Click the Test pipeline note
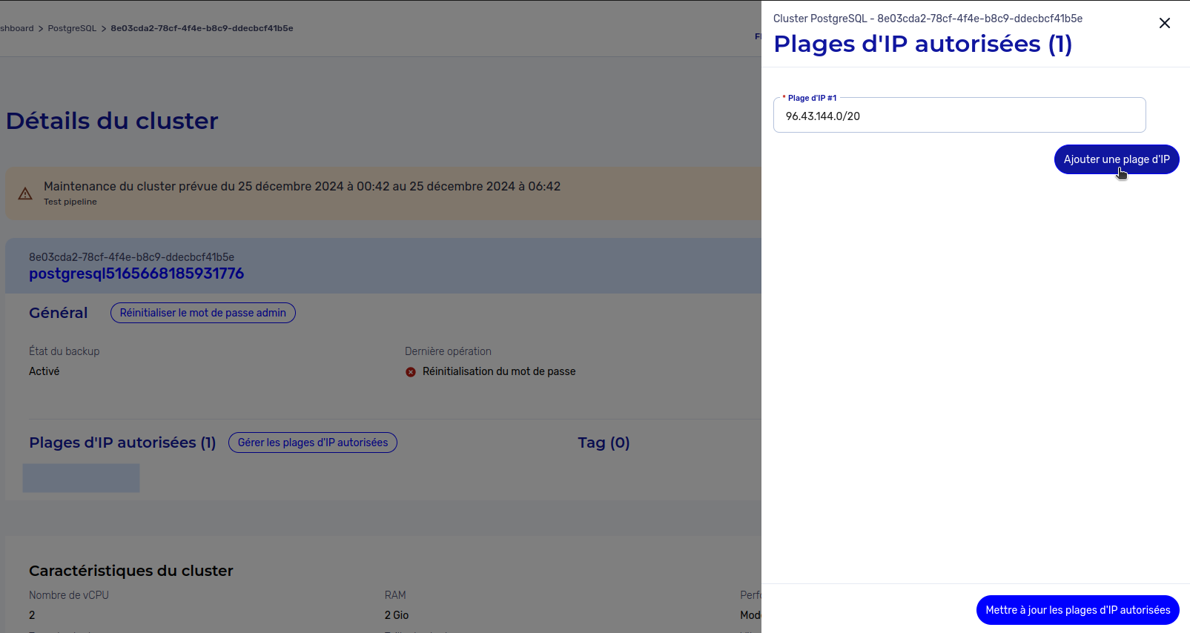The height and width of the screenshot is (633, 1190). pos(70,202)
